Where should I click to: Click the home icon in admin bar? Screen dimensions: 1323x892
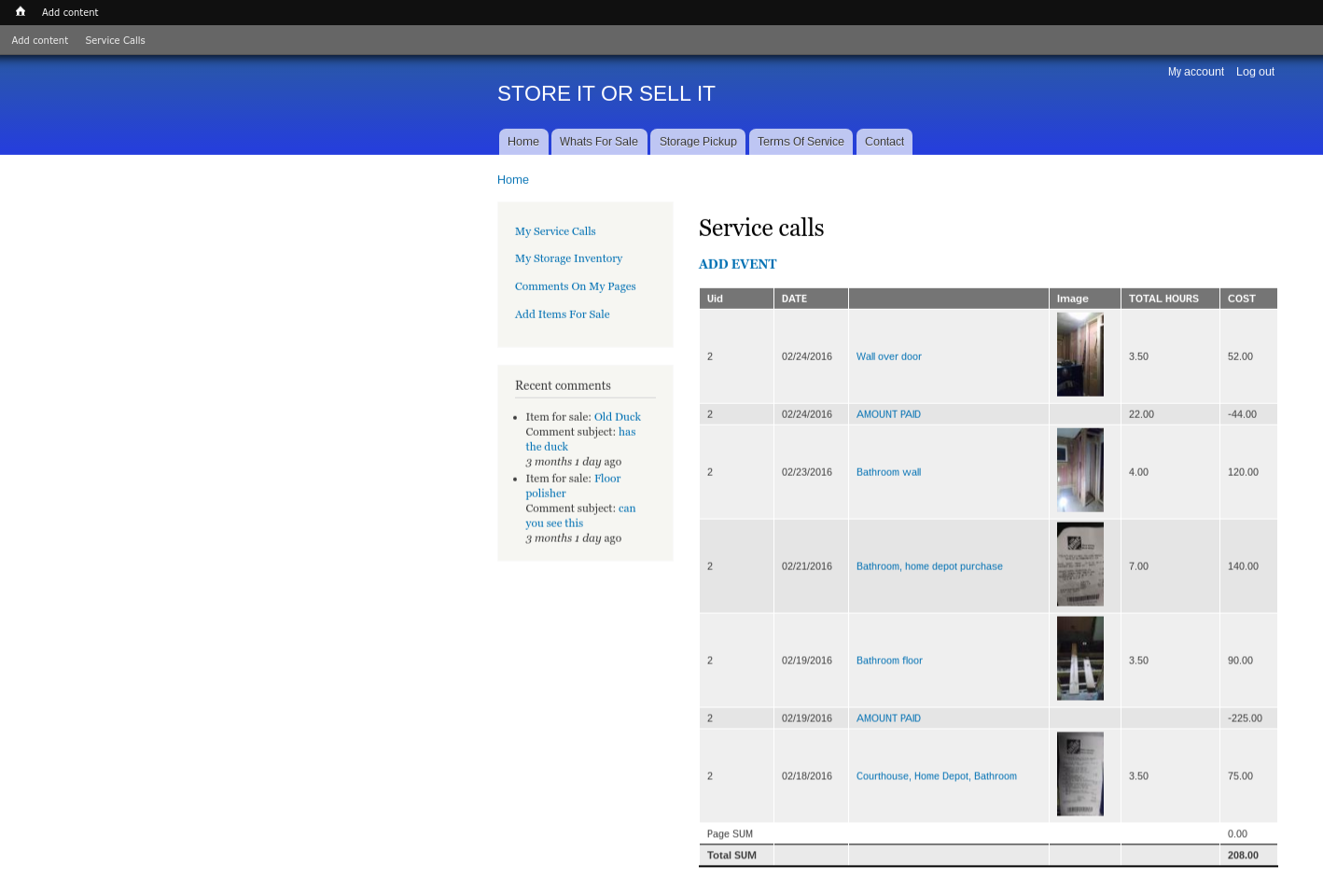(x=21, y=12)
